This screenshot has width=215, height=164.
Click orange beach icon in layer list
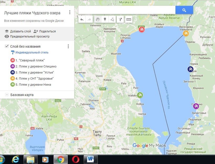pyautogui.click(x=13, y=78)
